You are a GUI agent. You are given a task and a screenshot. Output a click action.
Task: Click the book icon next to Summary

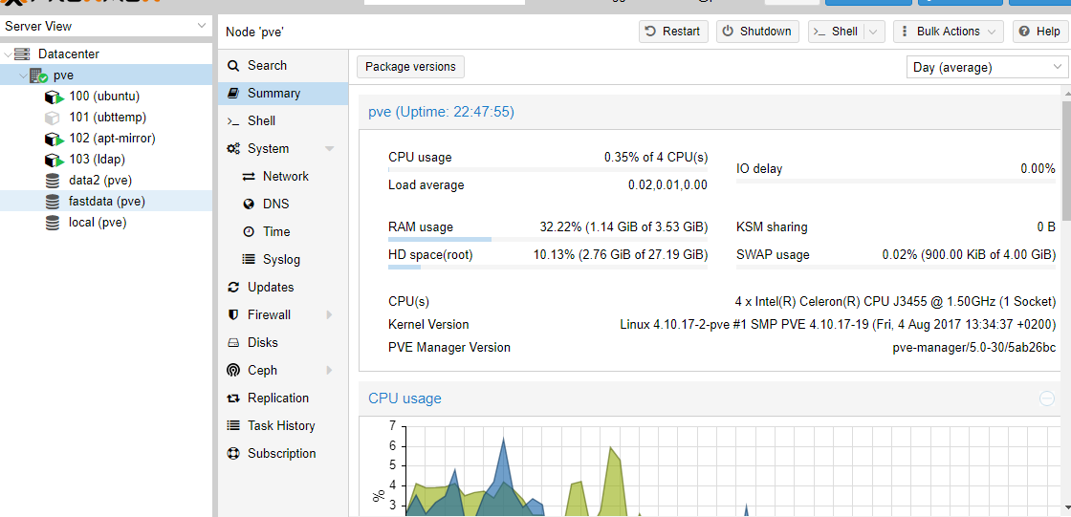tap(233, 93)
